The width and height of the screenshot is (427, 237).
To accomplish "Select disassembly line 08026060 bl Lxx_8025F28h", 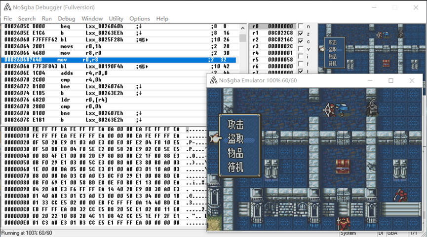I will coord(119,40).
